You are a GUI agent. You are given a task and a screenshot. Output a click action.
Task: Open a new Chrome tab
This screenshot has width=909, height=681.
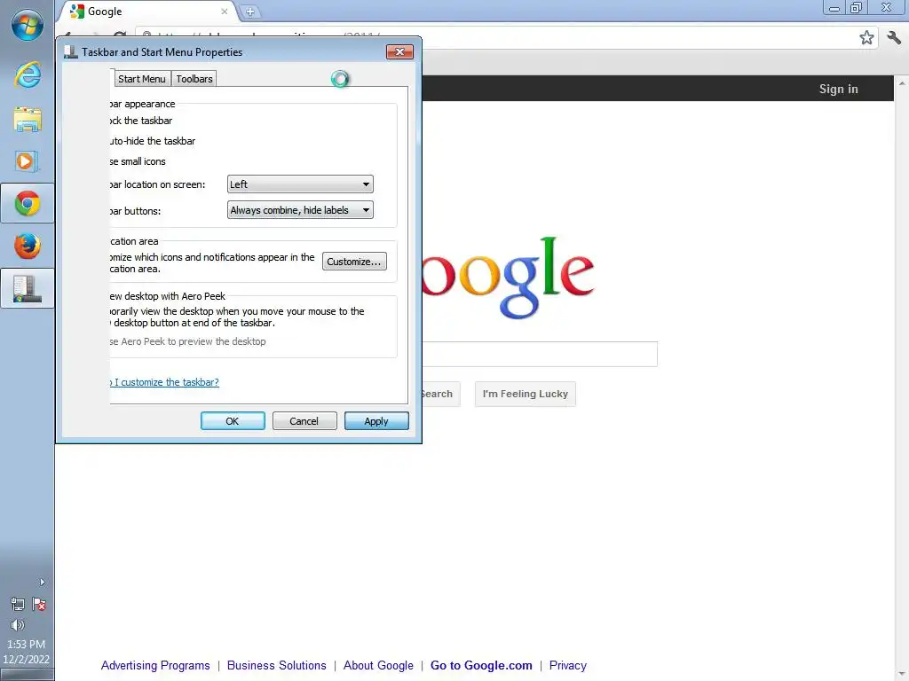(249, 11)
